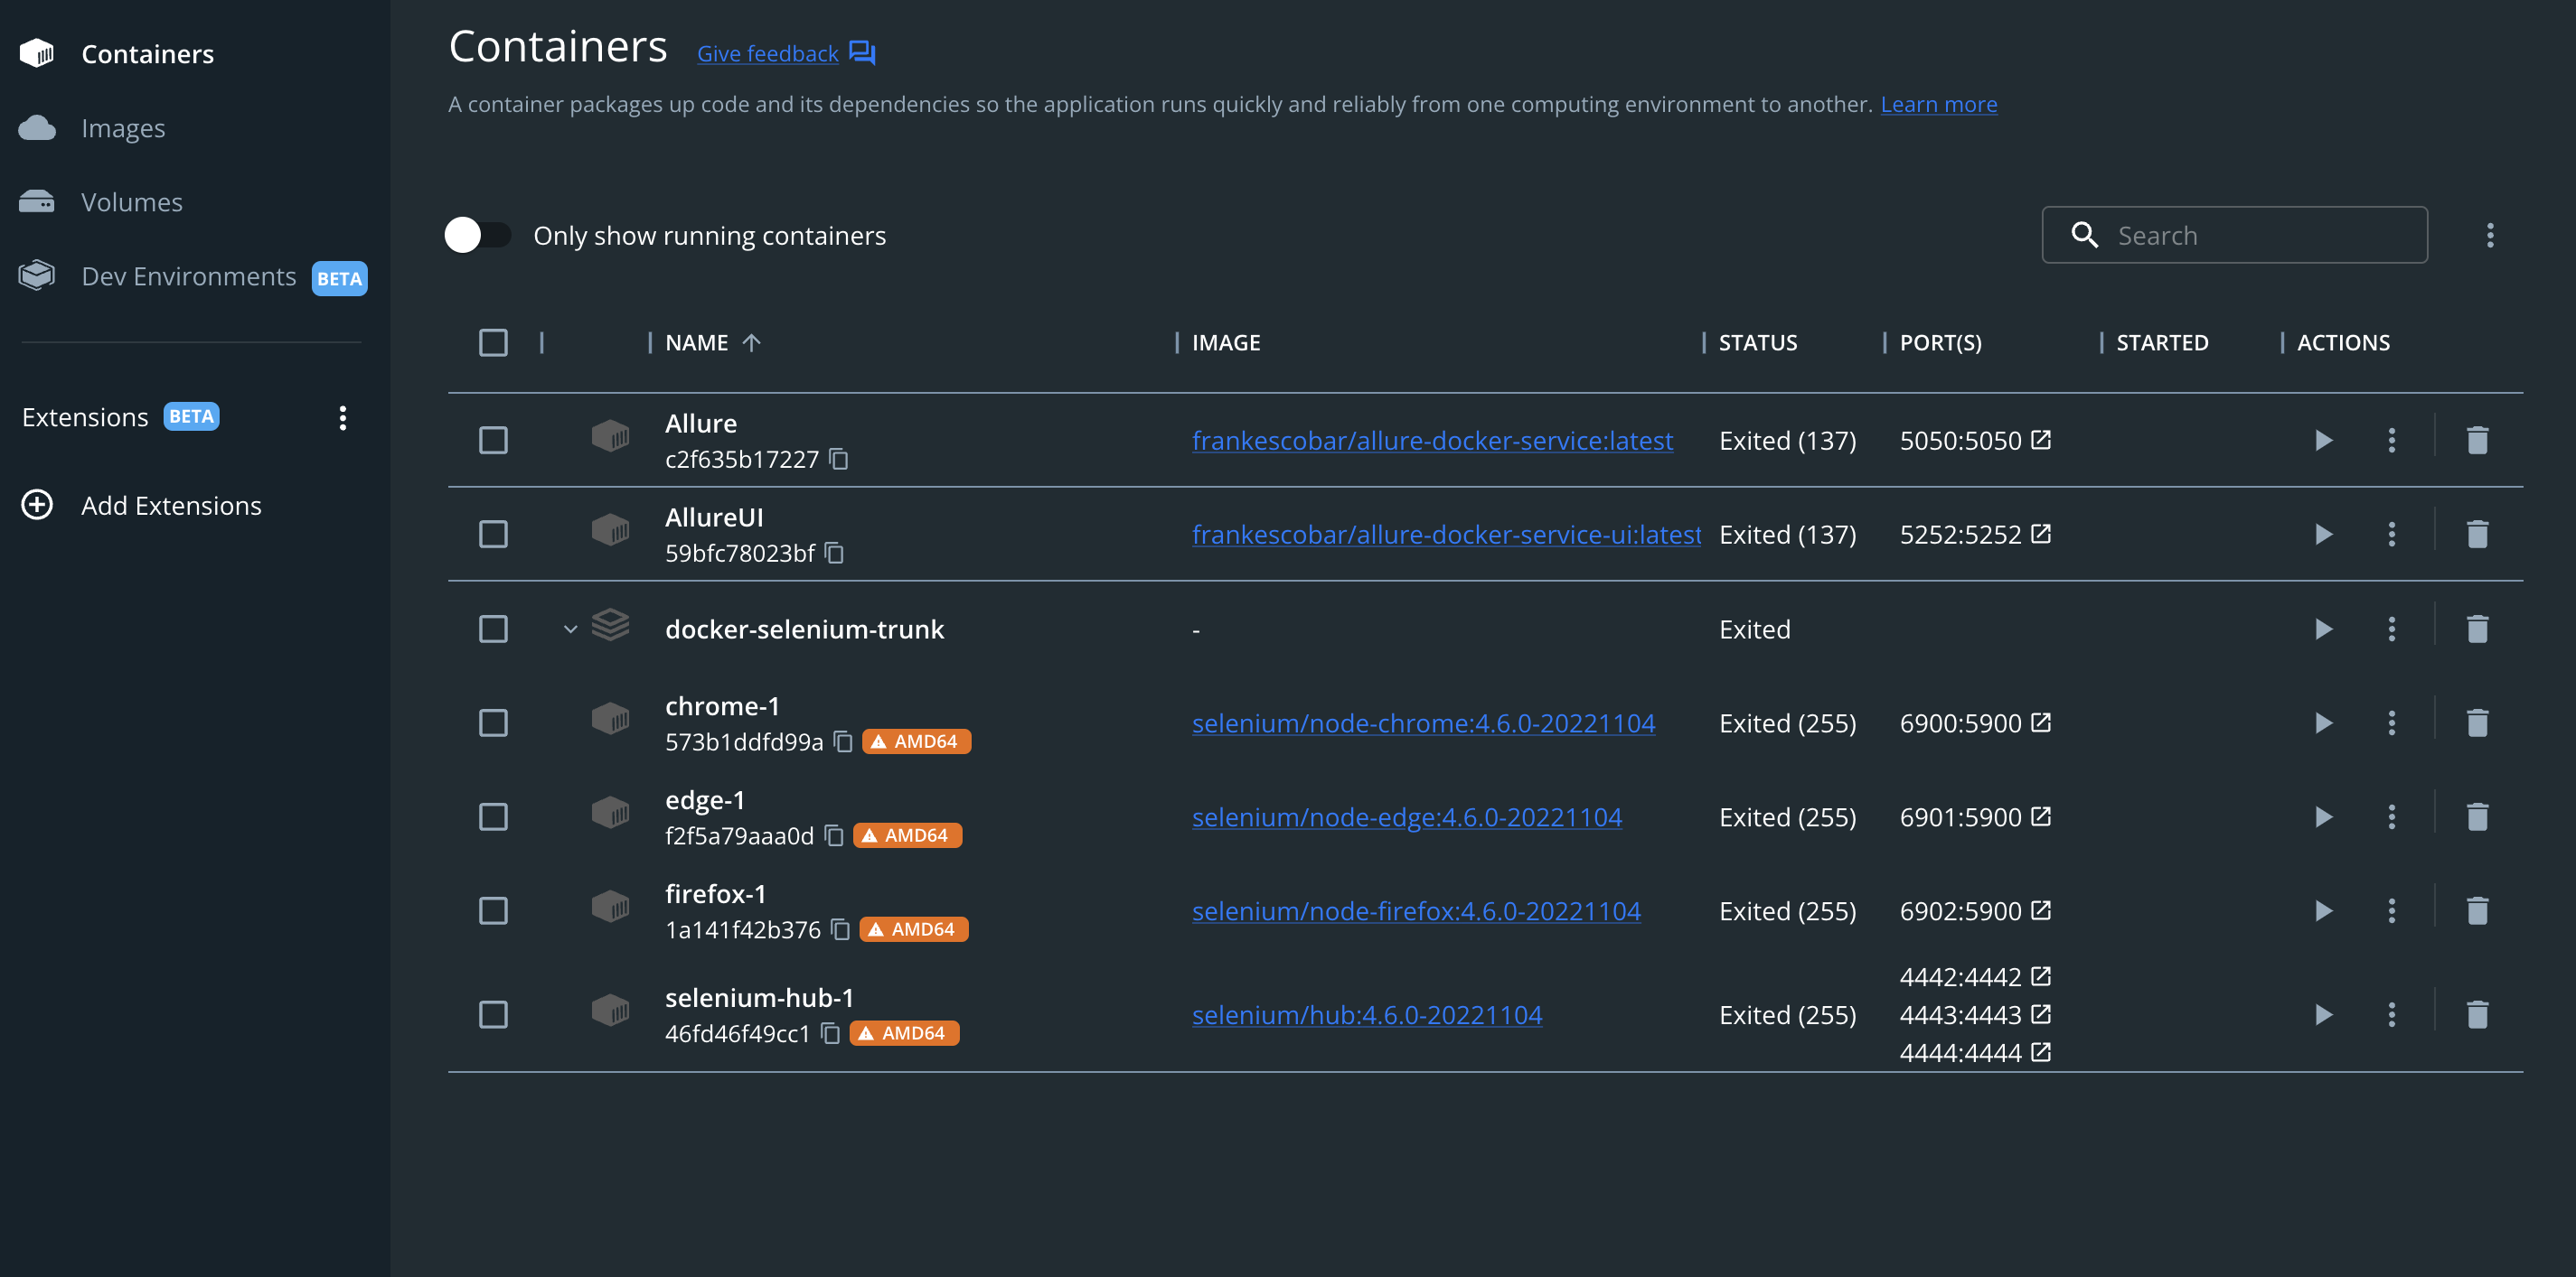Open the Extensions options menu
2576x1277 pixels.
tap(342, 417)
